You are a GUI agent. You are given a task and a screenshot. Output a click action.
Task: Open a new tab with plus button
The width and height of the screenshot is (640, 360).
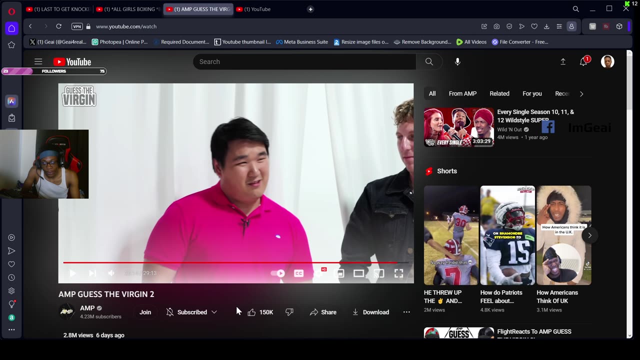[x=310, y=9]
